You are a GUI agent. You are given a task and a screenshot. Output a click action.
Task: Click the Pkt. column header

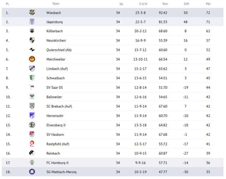(x=208, y=4)
